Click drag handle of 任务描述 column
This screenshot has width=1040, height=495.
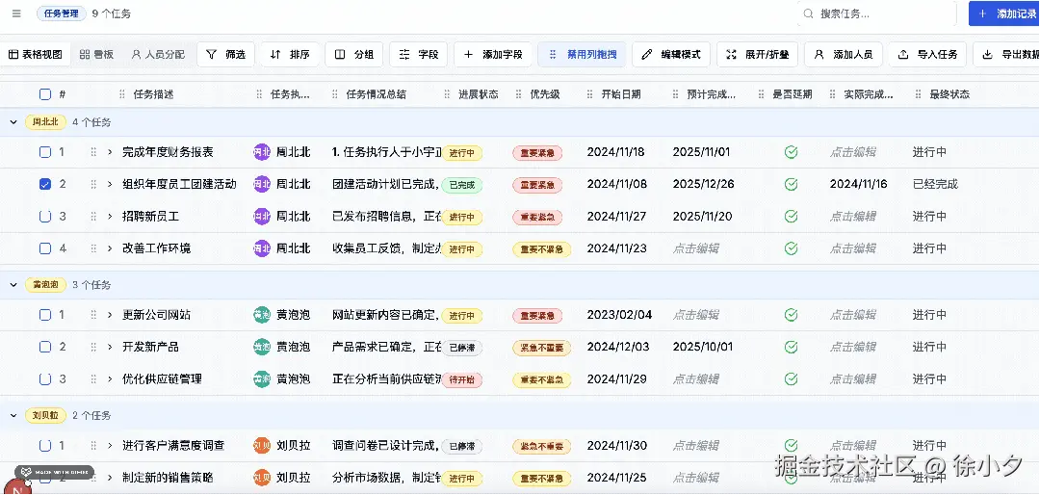pos(122,94)
